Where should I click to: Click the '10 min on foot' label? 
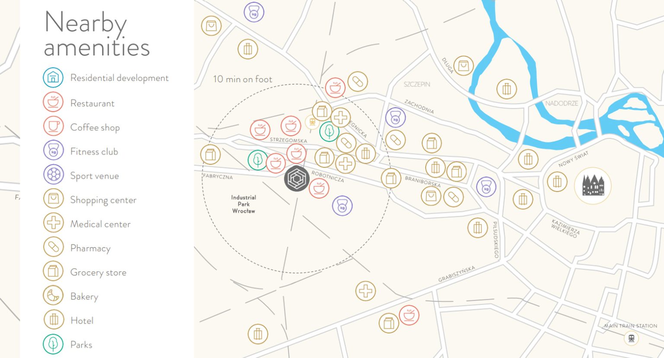tap(243, 79)
